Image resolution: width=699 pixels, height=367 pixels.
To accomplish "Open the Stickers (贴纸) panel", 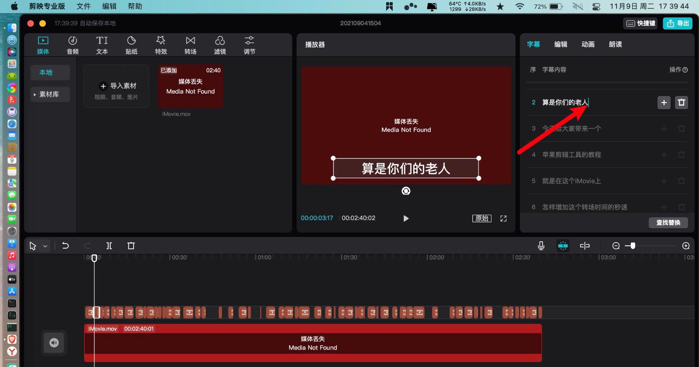I will point(131,45).
